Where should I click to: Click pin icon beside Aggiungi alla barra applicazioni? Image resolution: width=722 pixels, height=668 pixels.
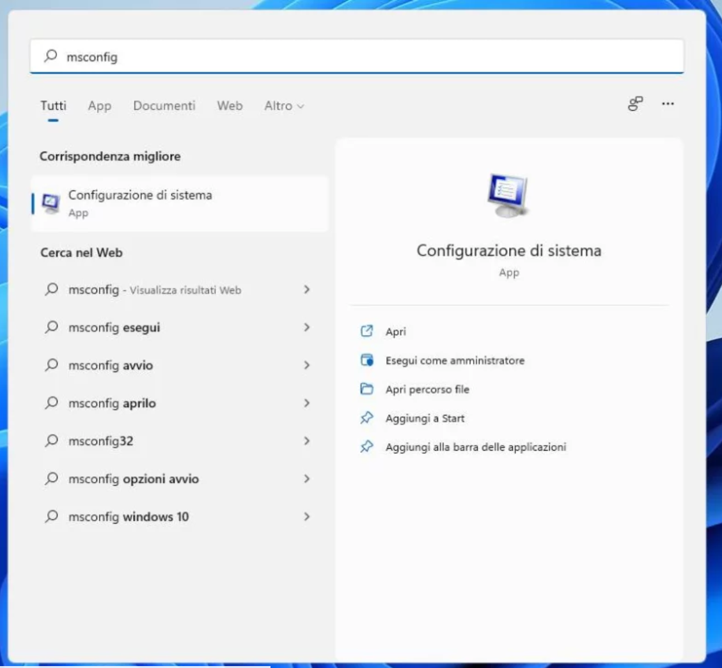coord(366,447)
